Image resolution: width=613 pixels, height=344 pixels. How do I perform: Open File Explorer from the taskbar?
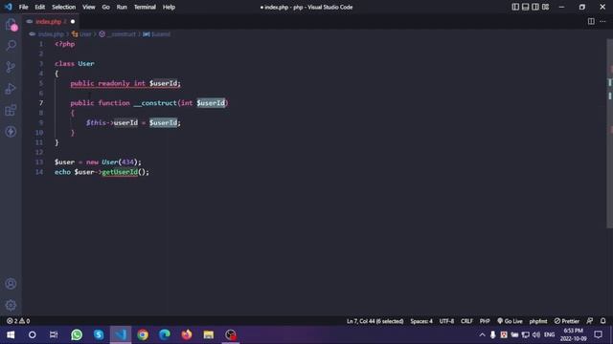tap(209, 334)
